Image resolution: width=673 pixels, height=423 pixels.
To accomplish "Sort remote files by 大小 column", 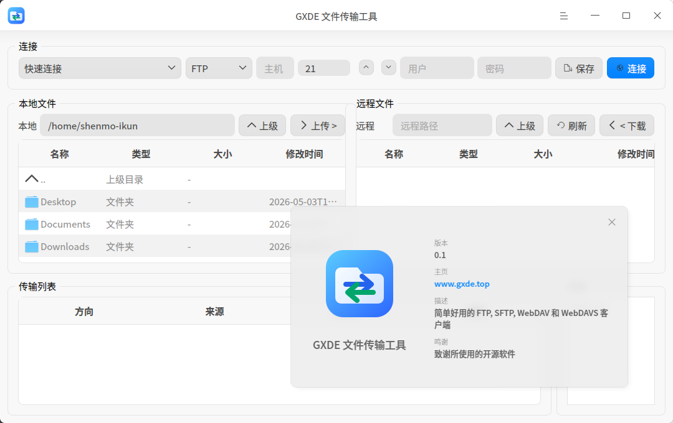I will (x=543, y=154).
